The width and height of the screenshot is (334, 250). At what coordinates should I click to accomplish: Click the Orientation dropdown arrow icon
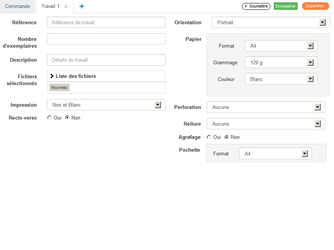323,22
